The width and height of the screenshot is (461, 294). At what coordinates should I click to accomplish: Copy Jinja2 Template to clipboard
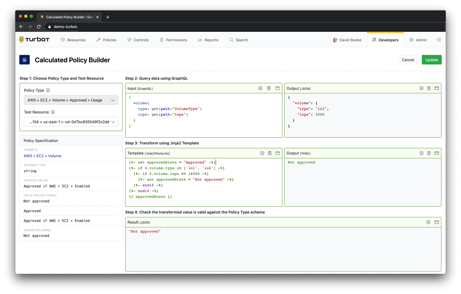[x=270, y=153]
